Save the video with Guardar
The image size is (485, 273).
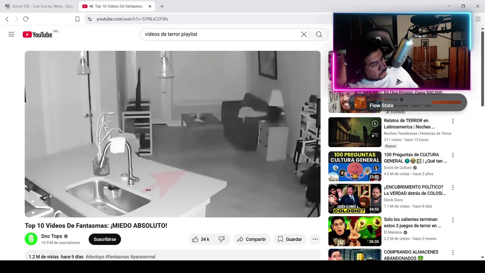[290, 239]
